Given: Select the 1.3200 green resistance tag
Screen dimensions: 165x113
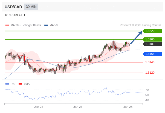Looking at the screenshot, I should pyautogui.click(x=152, y=40).
